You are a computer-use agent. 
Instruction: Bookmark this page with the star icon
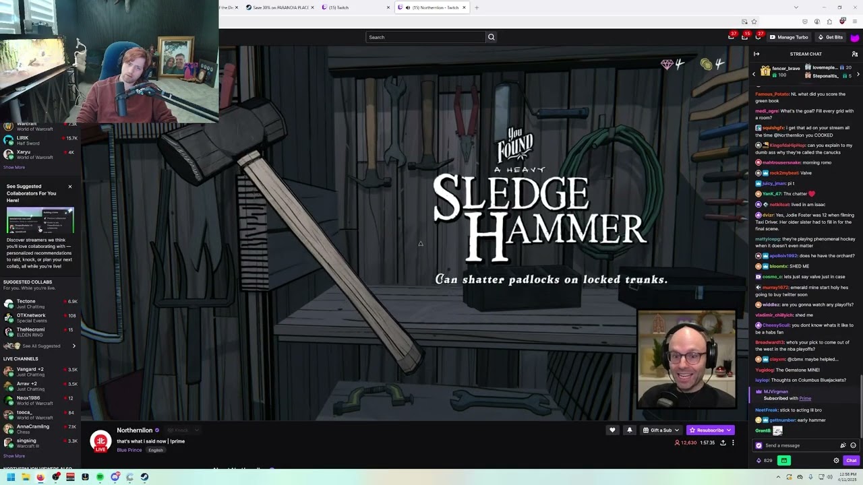[x=754, y=22]
